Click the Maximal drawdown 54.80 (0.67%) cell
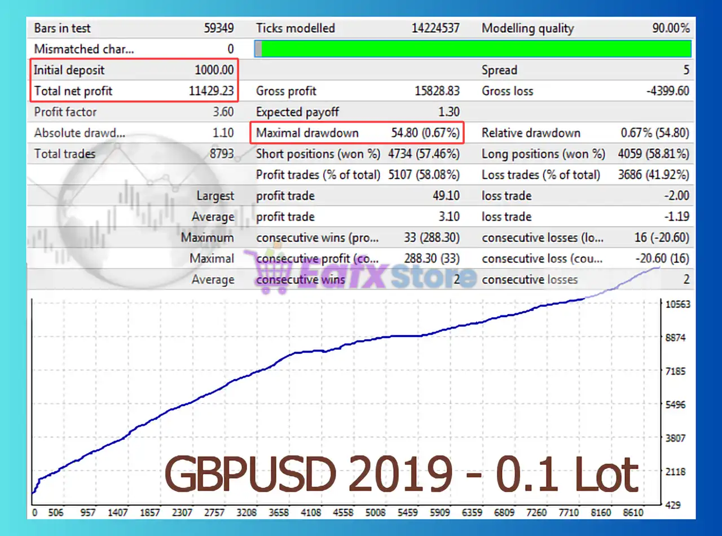The image size is (722, 536). [425, 133]
